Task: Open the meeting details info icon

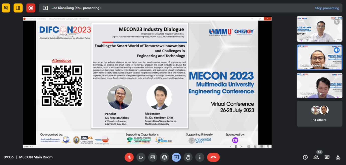Action: [x=305, y=157]
